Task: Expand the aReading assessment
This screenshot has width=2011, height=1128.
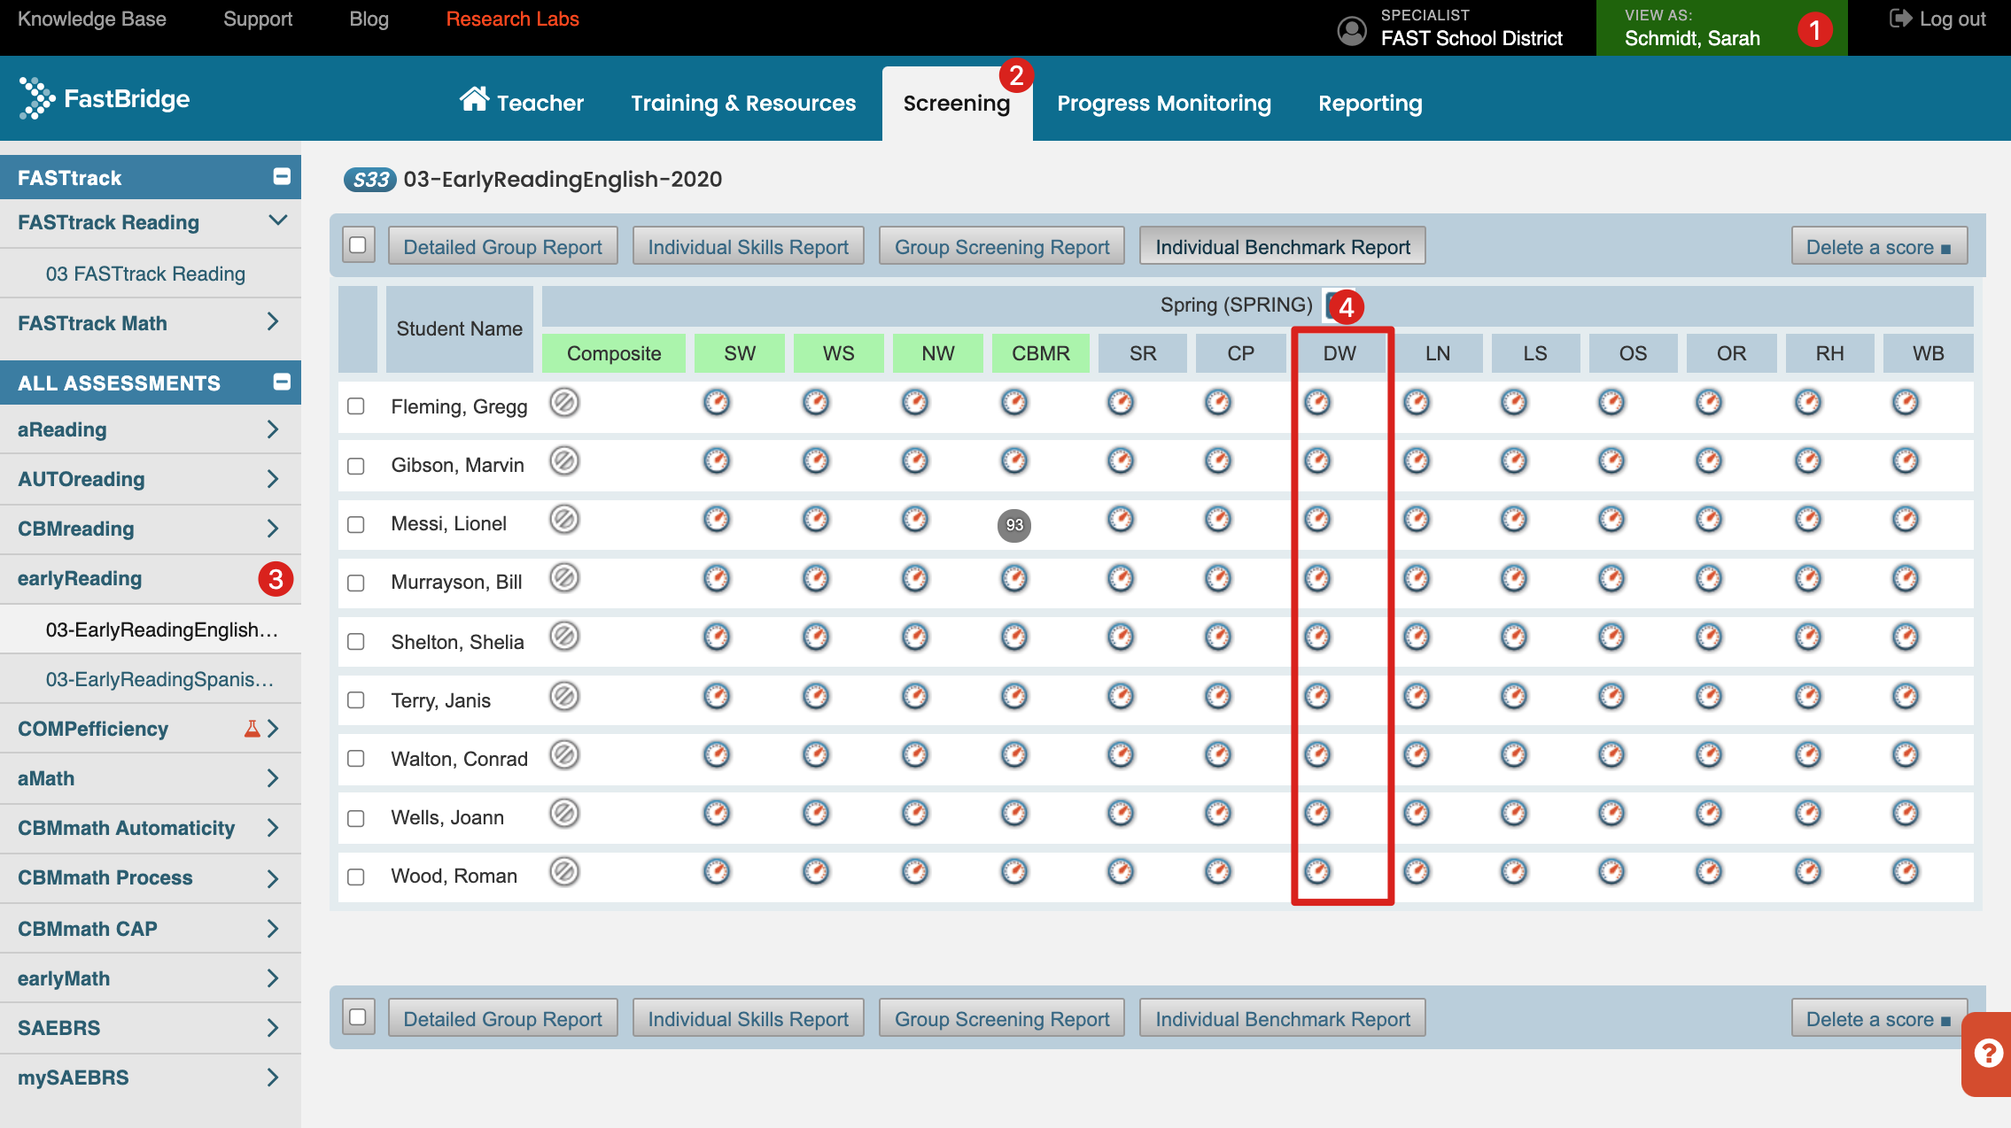Action: point(273,429)
